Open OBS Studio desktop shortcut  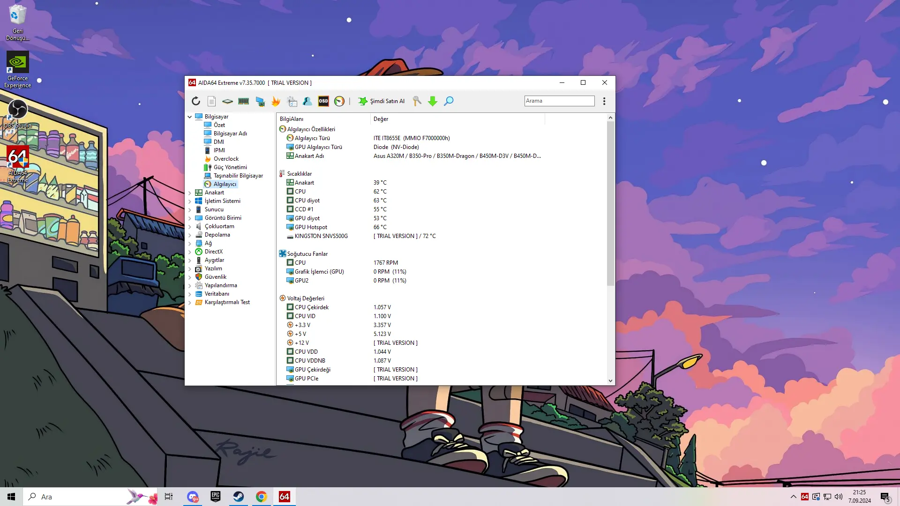[18, 114]
